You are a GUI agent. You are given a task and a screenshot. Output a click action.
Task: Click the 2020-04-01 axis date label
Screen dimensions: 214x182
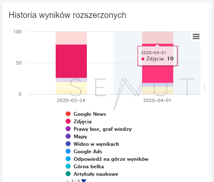pos(157,100)
